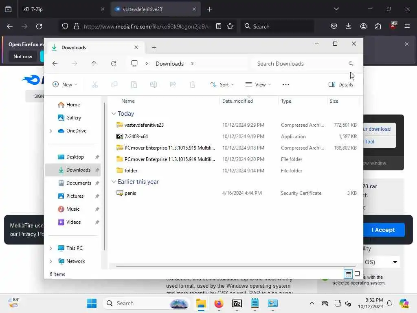Open Music in navigation pane
This screenshot has width=417, height=313.
click(72, 209)
